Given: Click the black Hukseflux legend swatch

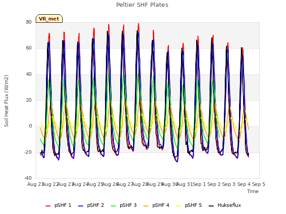Looking at the screenshot, I should [x=211, y=206].
